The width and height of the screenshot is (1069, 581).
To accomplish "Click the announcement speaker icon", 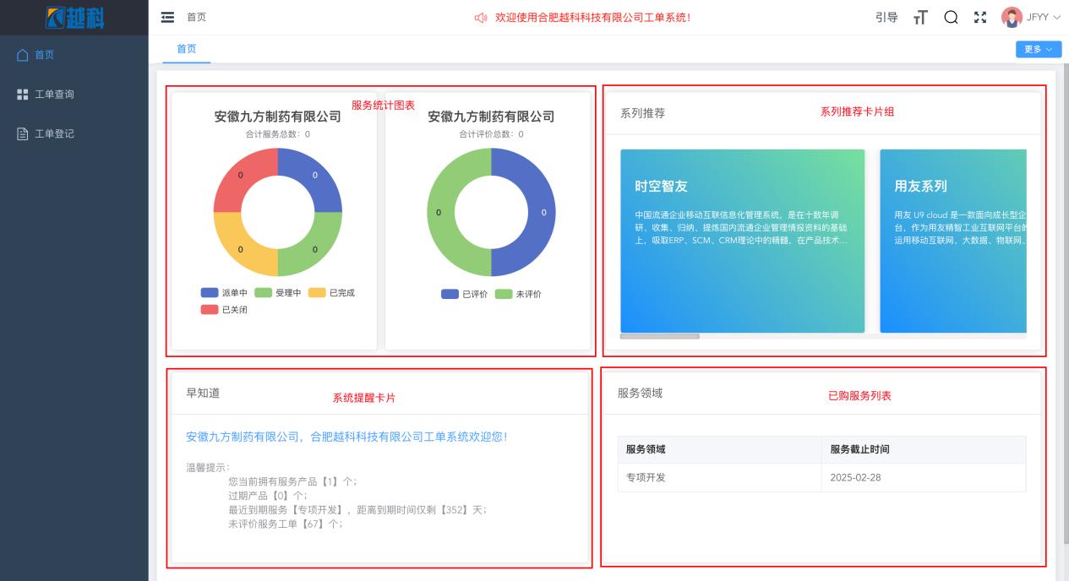I will [481, 18].
